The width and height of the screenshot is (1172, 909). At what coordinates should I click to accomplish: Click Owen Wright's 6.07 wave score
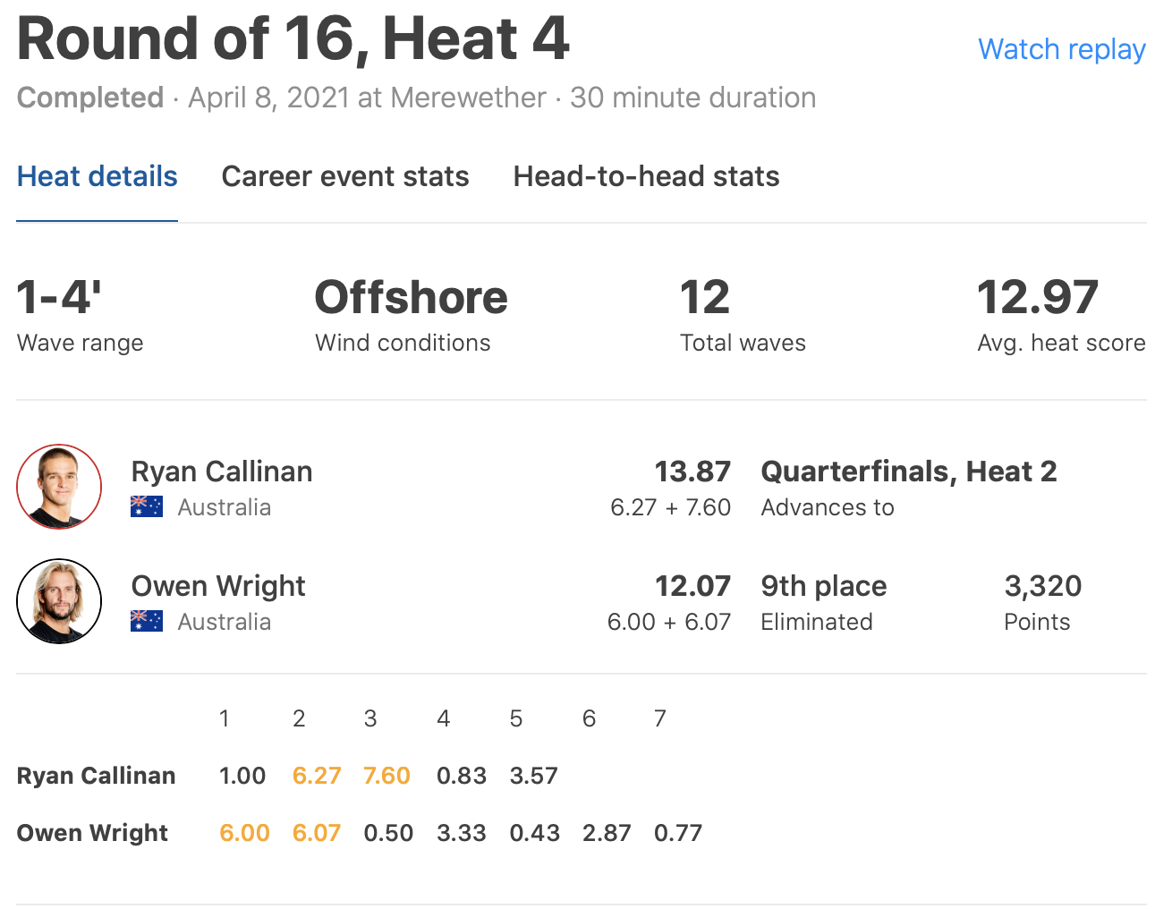317,833
